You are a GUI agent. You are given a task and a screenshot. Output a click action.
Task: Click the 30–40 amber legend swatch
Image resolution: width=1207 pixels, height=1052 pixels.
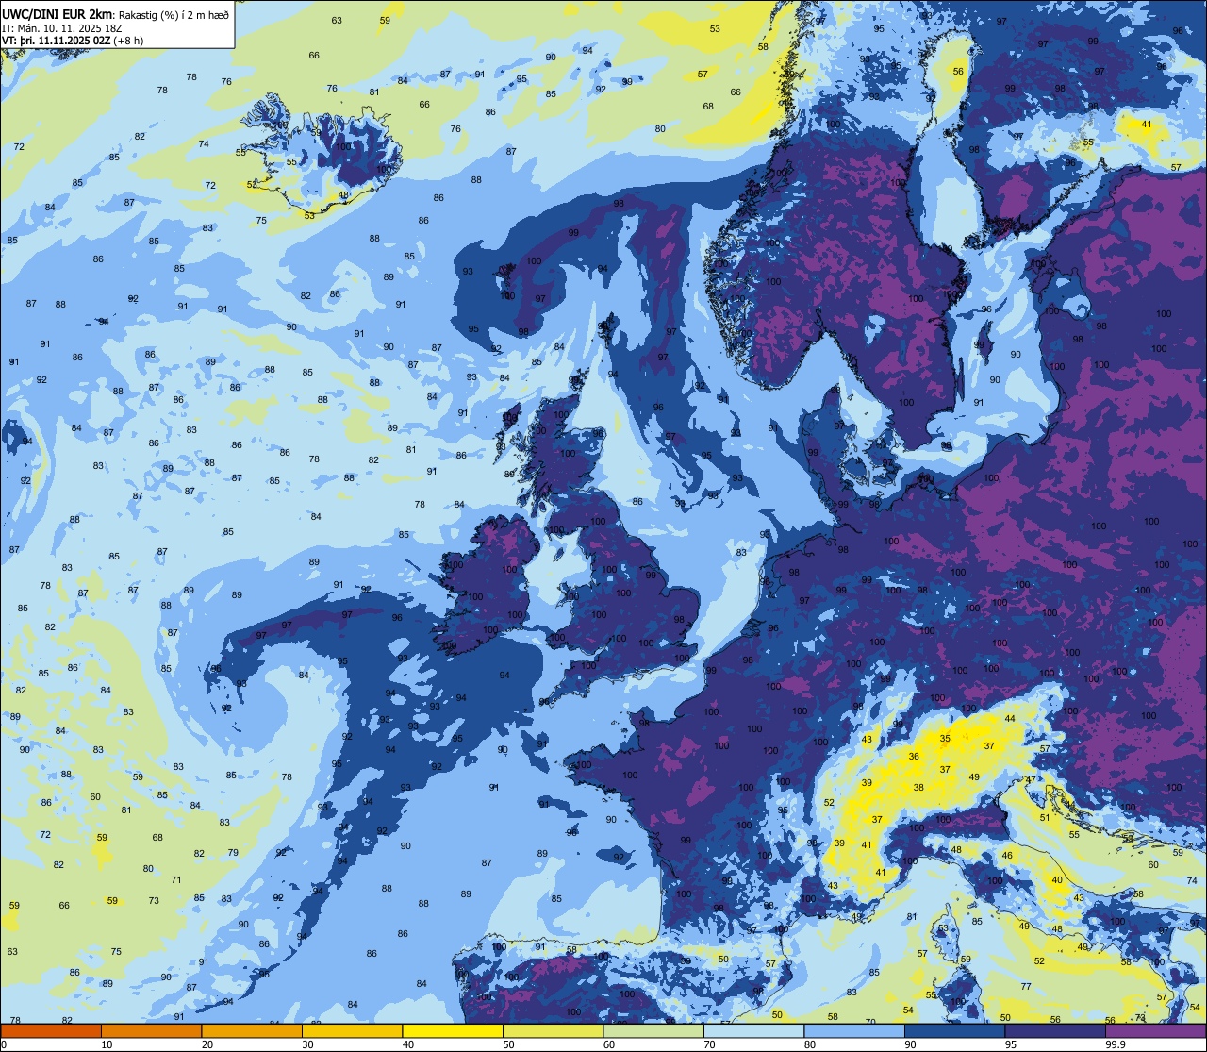[352, 1030]
